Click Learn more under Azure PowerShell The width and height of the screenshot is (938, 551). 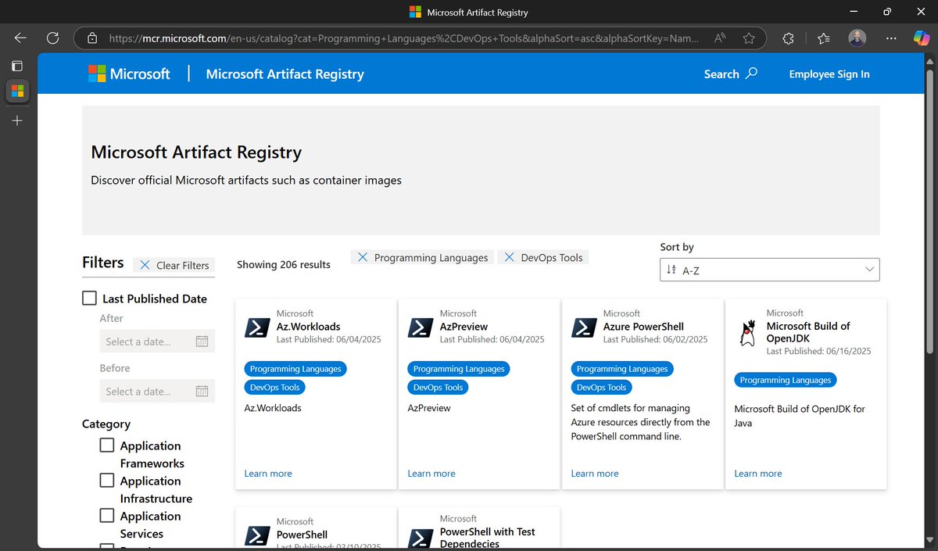(x=595, y=474)
